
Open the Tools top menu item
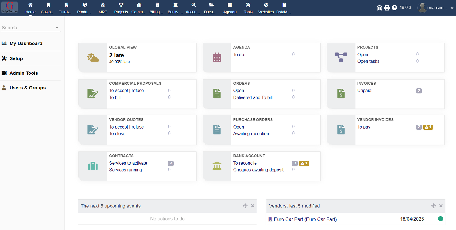tap(248, 8)
